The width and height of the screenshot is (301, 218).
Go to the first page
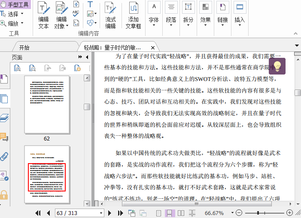click(38, 213)
